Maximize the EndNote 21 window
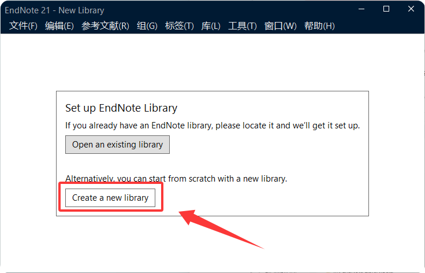Screen dimensions: 425x273 [x=386, y=9]
